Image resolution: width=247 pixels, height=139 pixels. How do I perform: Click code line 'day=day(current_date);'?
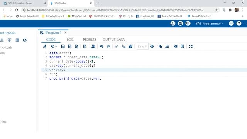point(71,66)
